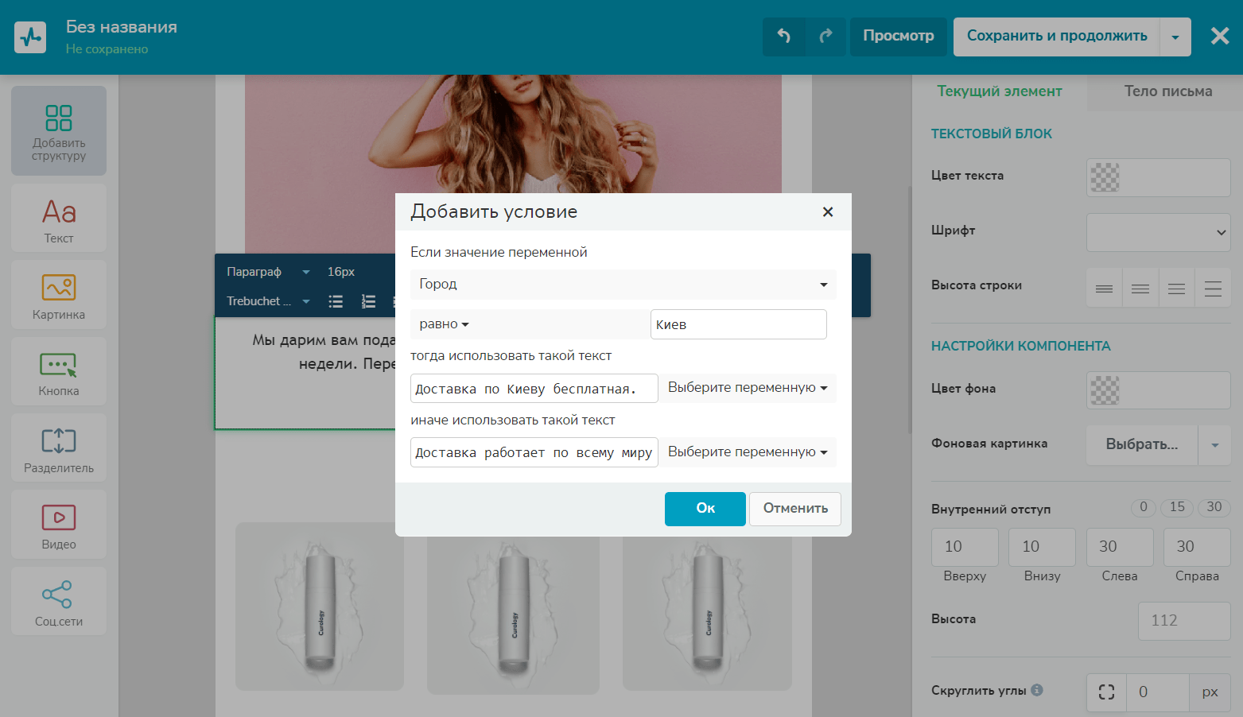Switch to the Текущий элемент tab
Screen dimensions: 1243x717
point(999,91)
